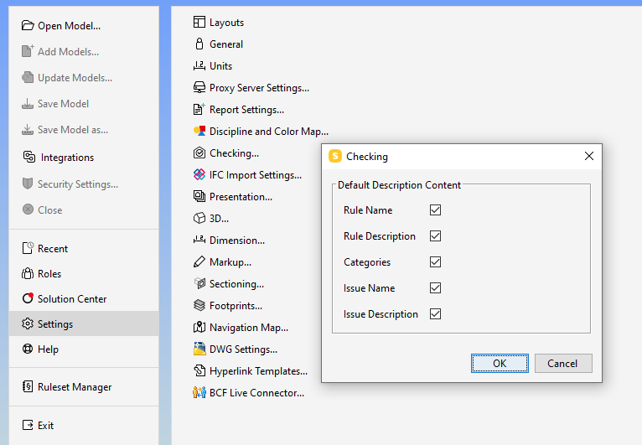Click the Roles label
This screenshot has width=642, height=445.
tap(49, 274)
